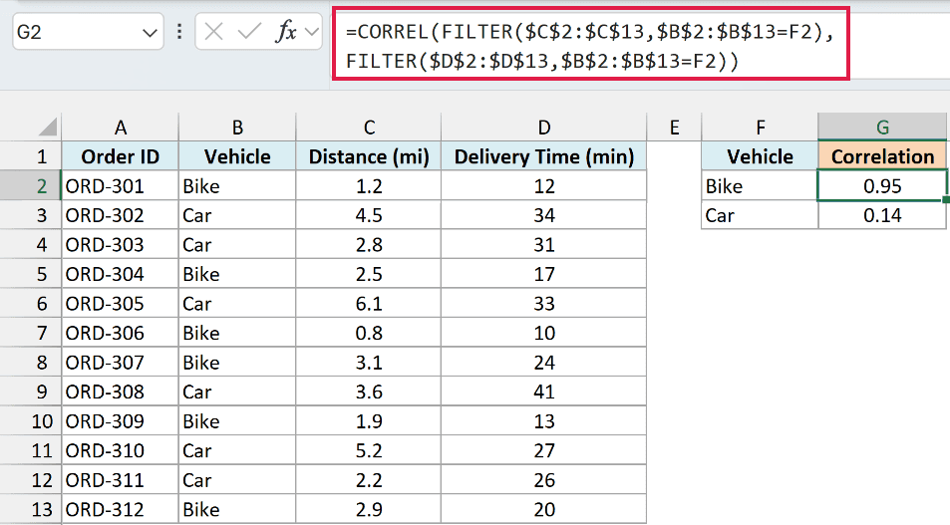The width and height of the screenshot is (950, 525).
Task: Select cell ORD-304
Action: pyautogui.click(x=120, y=274)
